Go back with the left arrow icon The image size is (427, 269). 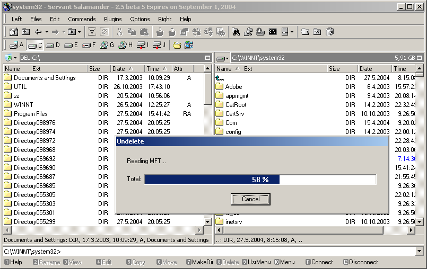click(x=38, y=32)
